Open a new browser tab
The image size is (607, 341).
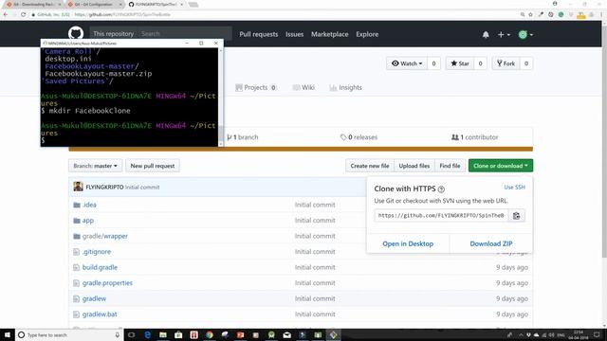pyautogui.click(x=193, y=4)
